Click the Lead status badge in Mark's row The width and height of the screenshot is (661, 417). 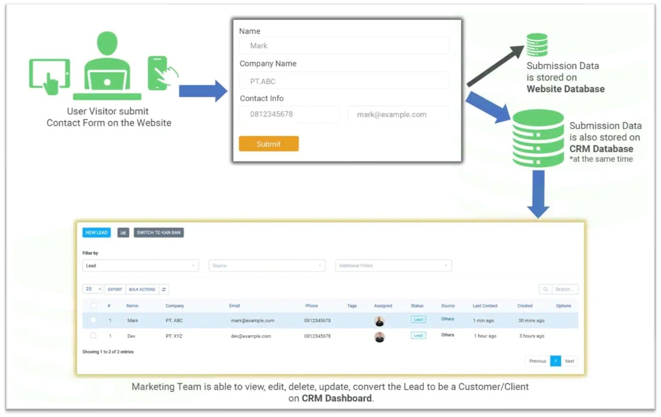pos(418,320)
